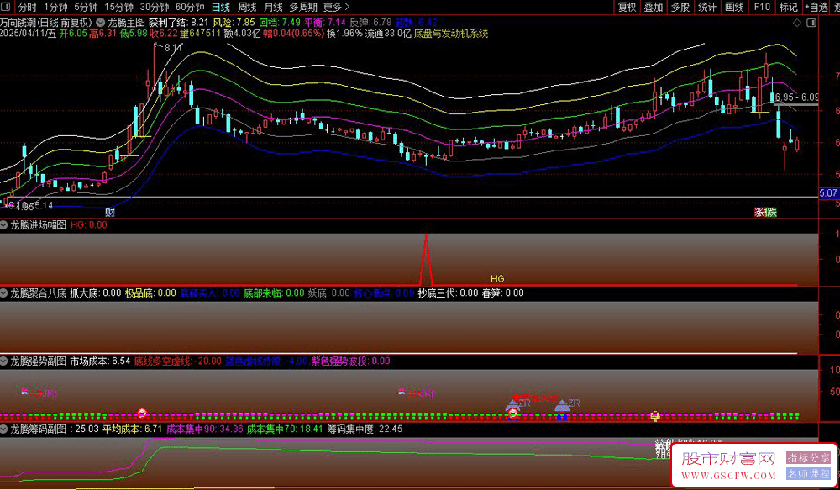Image resolution: width=840 pixels, height=490 pixels.
Task: Click the 股市财富网 watermark logo
Action: coord(727,459)
